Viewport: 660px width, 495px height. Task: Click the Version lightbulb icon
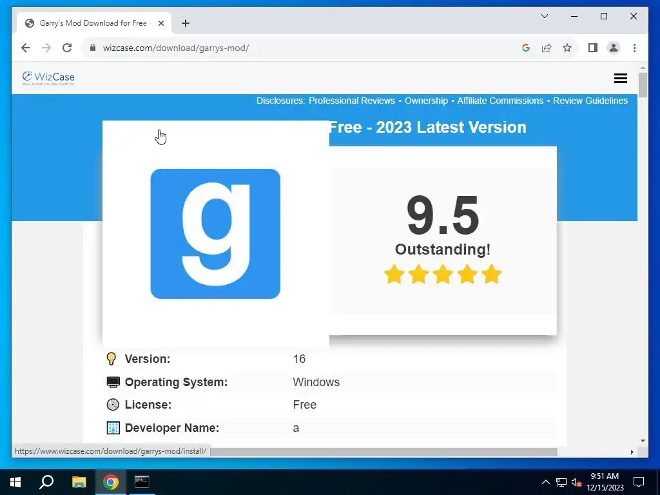112,358
